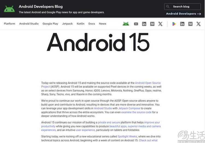Click the Android robot logo in header
This screenshot has width=205, height=143.
tap(9, 9)
